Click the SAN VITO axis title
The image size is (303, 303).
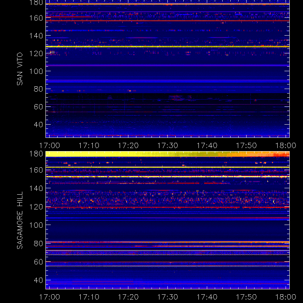point(20,69)
